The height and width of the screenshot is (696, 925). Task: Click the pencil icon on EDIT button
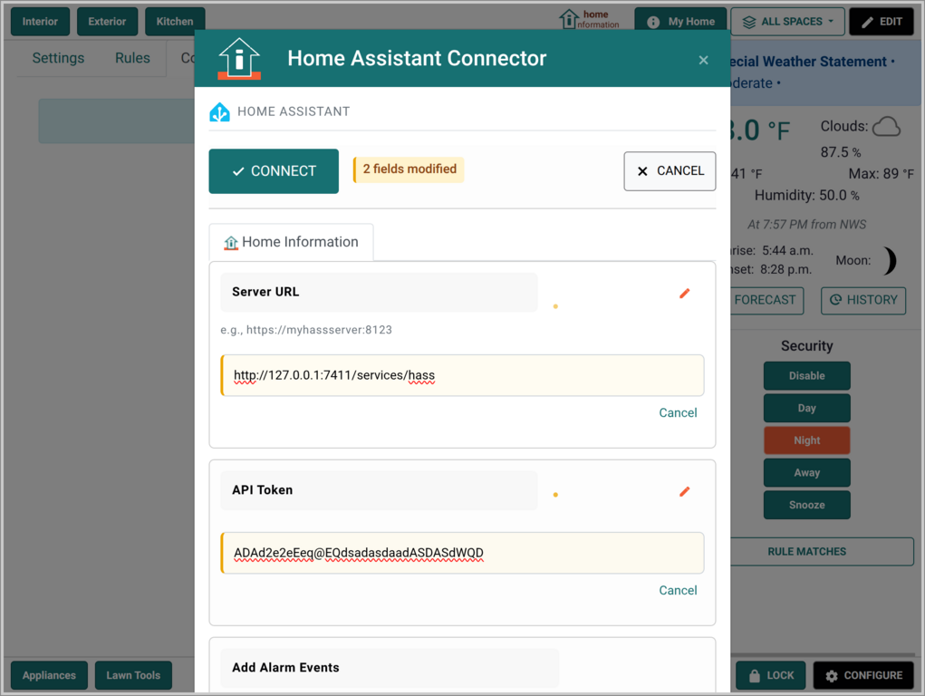tap(867, 23)
